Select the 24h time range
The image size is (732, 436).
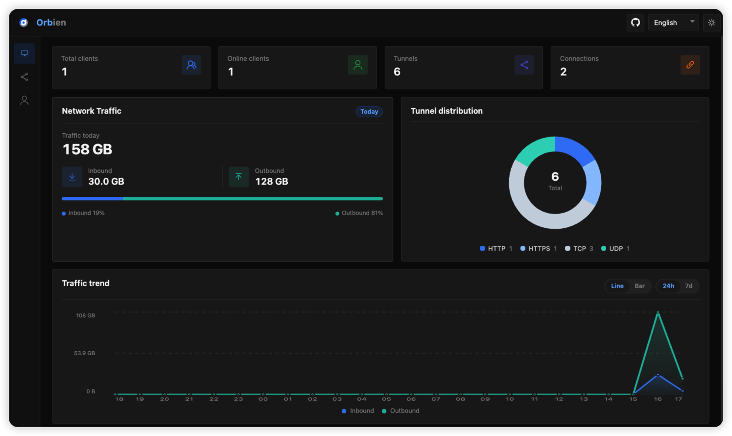668,286
